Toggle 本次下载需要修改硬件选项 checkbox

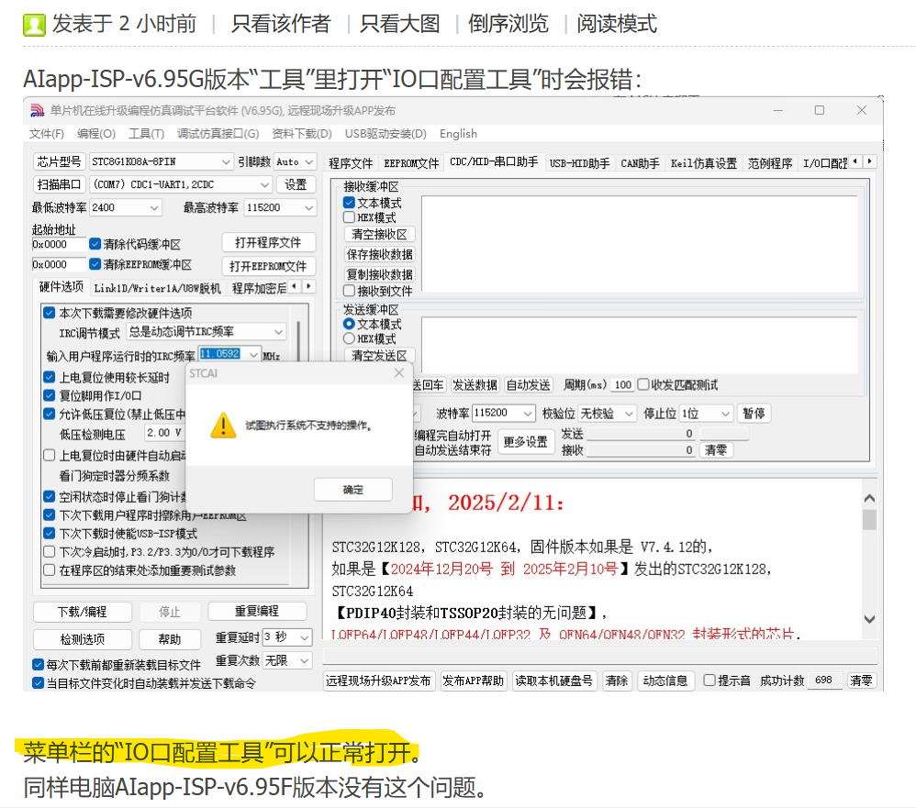(50, 313)
